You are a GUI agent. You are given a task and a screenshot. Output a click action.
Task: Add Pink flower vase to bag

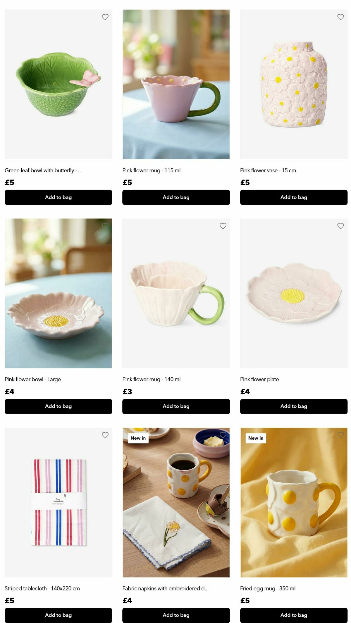pyautogui.click(x=294, y=197)
